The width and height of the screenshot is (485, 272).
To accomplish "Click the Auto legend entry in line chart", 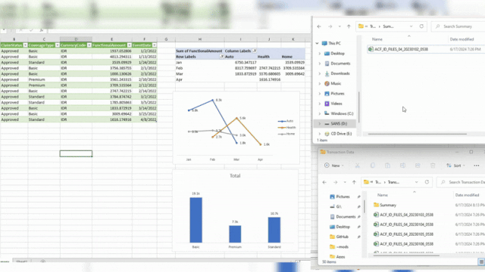I will tap(286, 121).
